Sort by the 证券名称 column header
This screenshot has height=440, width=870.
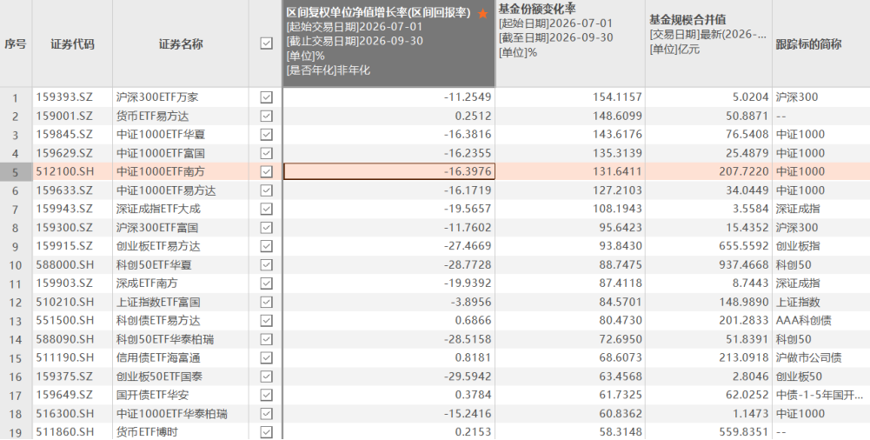click(181, 43)
